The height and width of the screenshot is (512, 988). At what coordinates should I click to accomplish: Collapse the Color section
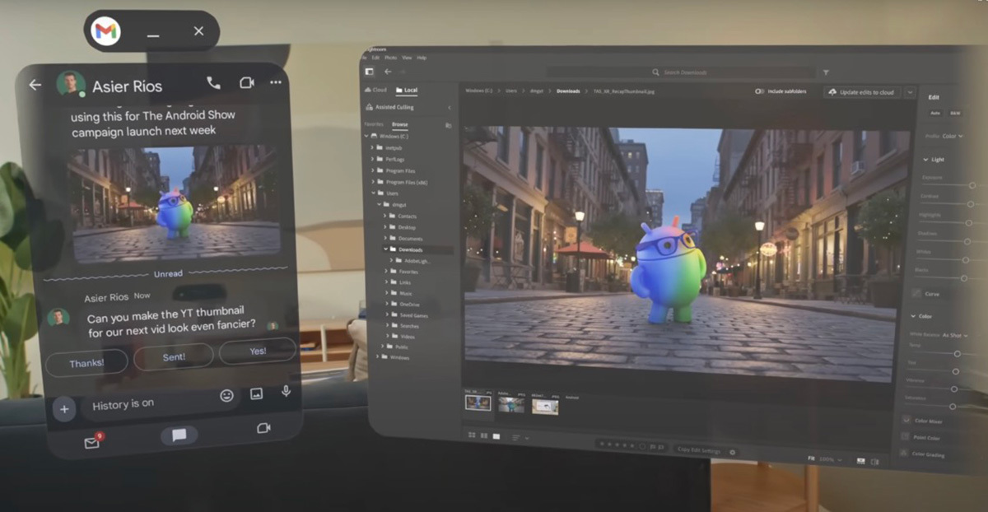913,315
